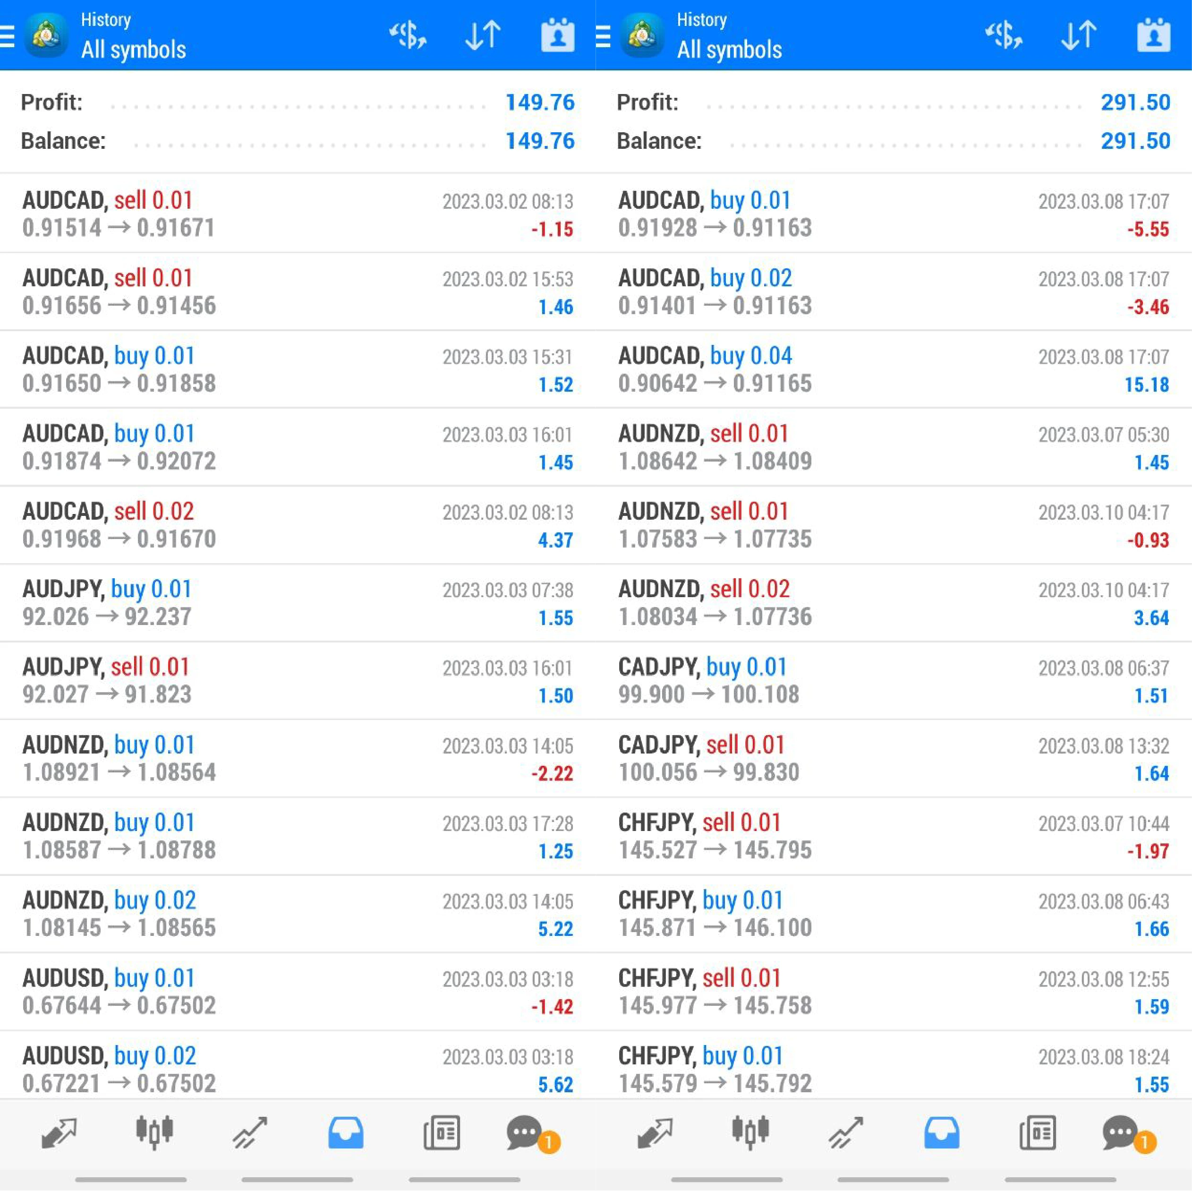Open AUDNZD buy trade dated 2023.03.03 17:28
Viewport: 1192px width, 1191px height.
click(298, 836)
